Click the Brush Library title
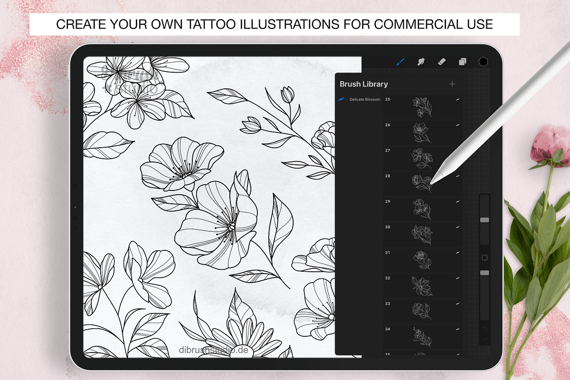This screenshot has height=380, width=570. click(x=364, y=84)
